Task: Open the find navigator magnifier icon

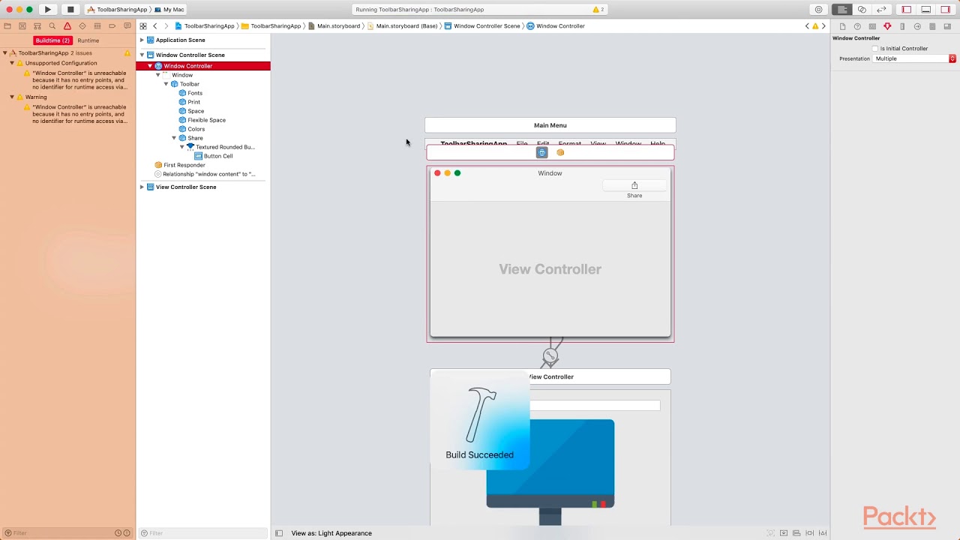Action: (x=52, y=26)
